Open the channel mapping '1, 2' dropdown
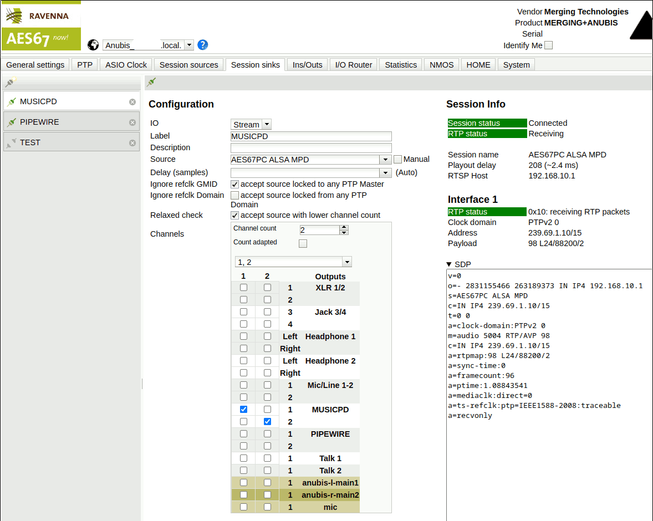Screen dimensions: 653x521 (x=347, y=262)
